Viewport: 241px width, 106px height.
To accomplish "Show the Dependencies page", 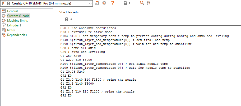I will tap(17, 35).
